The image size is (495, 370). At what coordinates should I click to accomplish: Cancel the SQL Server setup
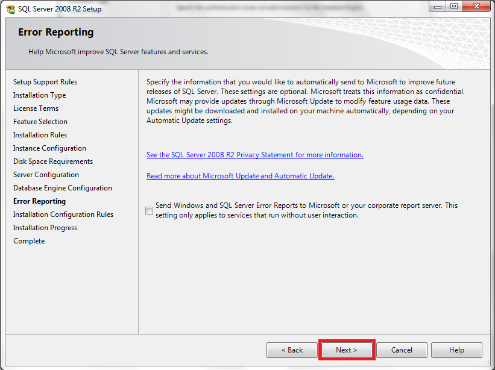[x=402, y=350]
